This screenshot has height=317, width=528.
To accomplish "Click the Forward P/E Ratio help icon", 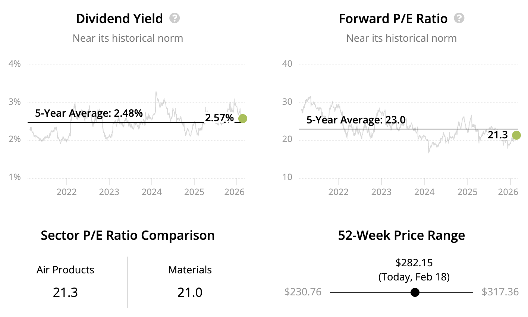I will [459, 18].
